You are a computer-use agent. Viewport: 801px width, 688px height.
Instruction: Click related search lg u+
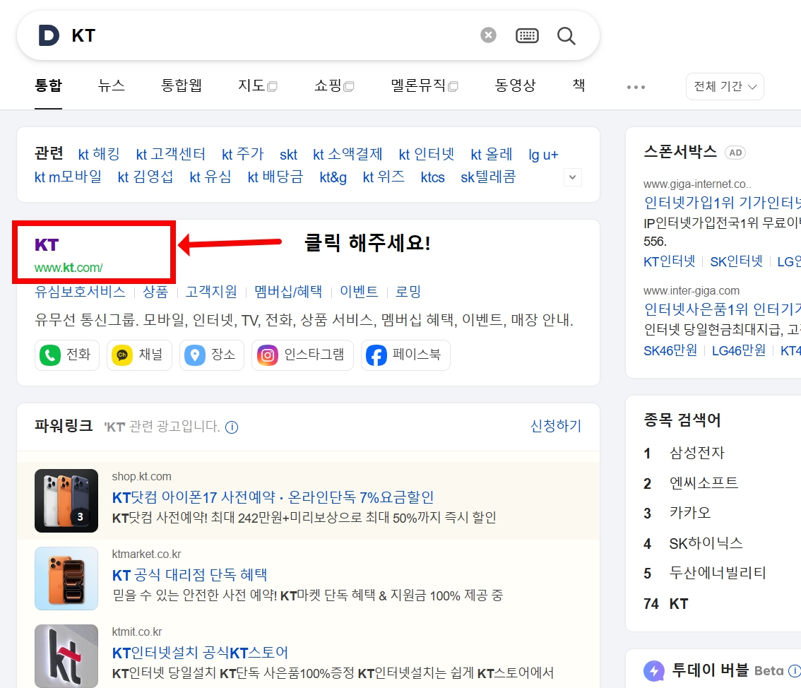544,155
